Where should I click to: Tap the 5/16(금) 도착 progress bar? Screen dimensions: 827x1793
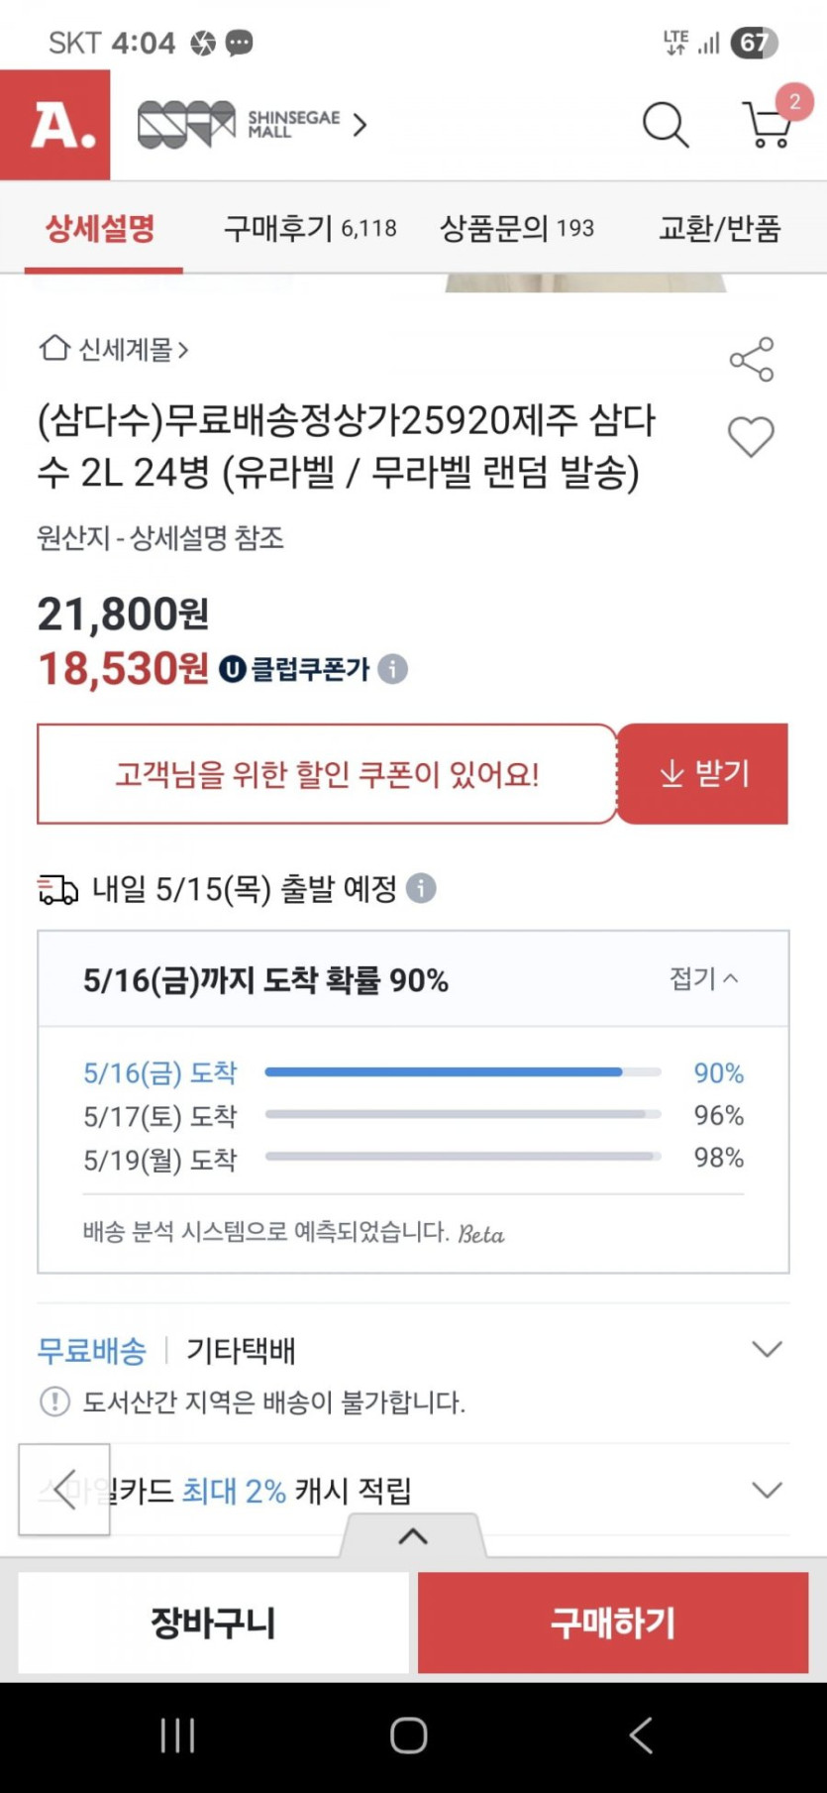[x=463, y=1072]
